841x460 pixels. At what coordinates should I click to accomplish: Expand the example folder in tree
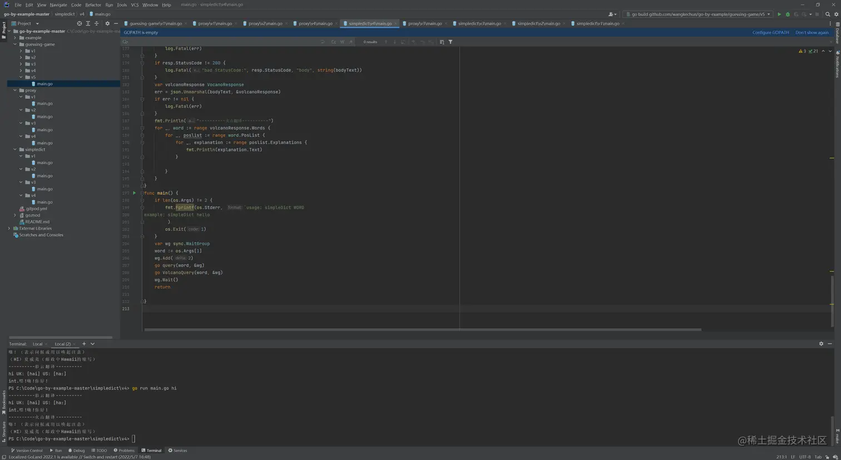coord(15,38)
